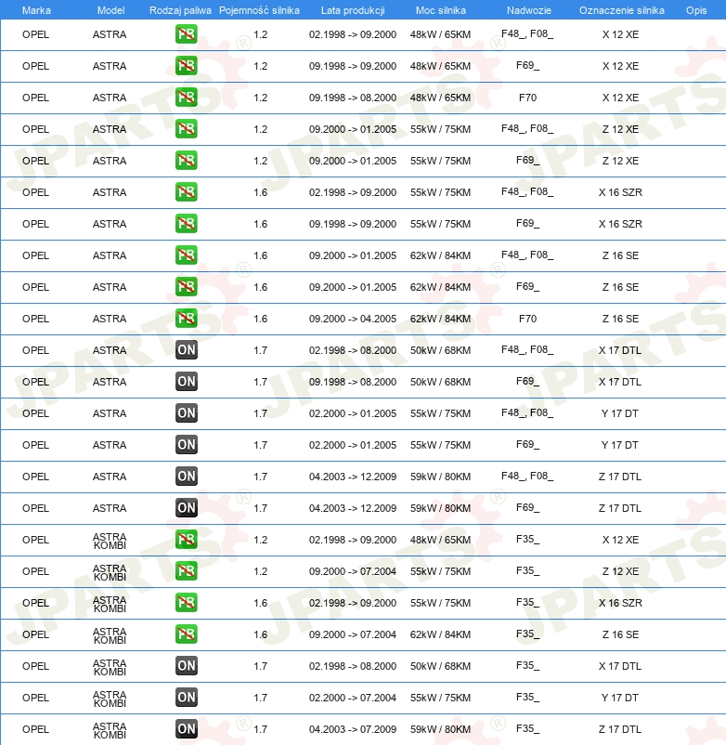Click the Moc silnika column header
The width and height of the screenshot is (726, 745).
coord(440,9)
